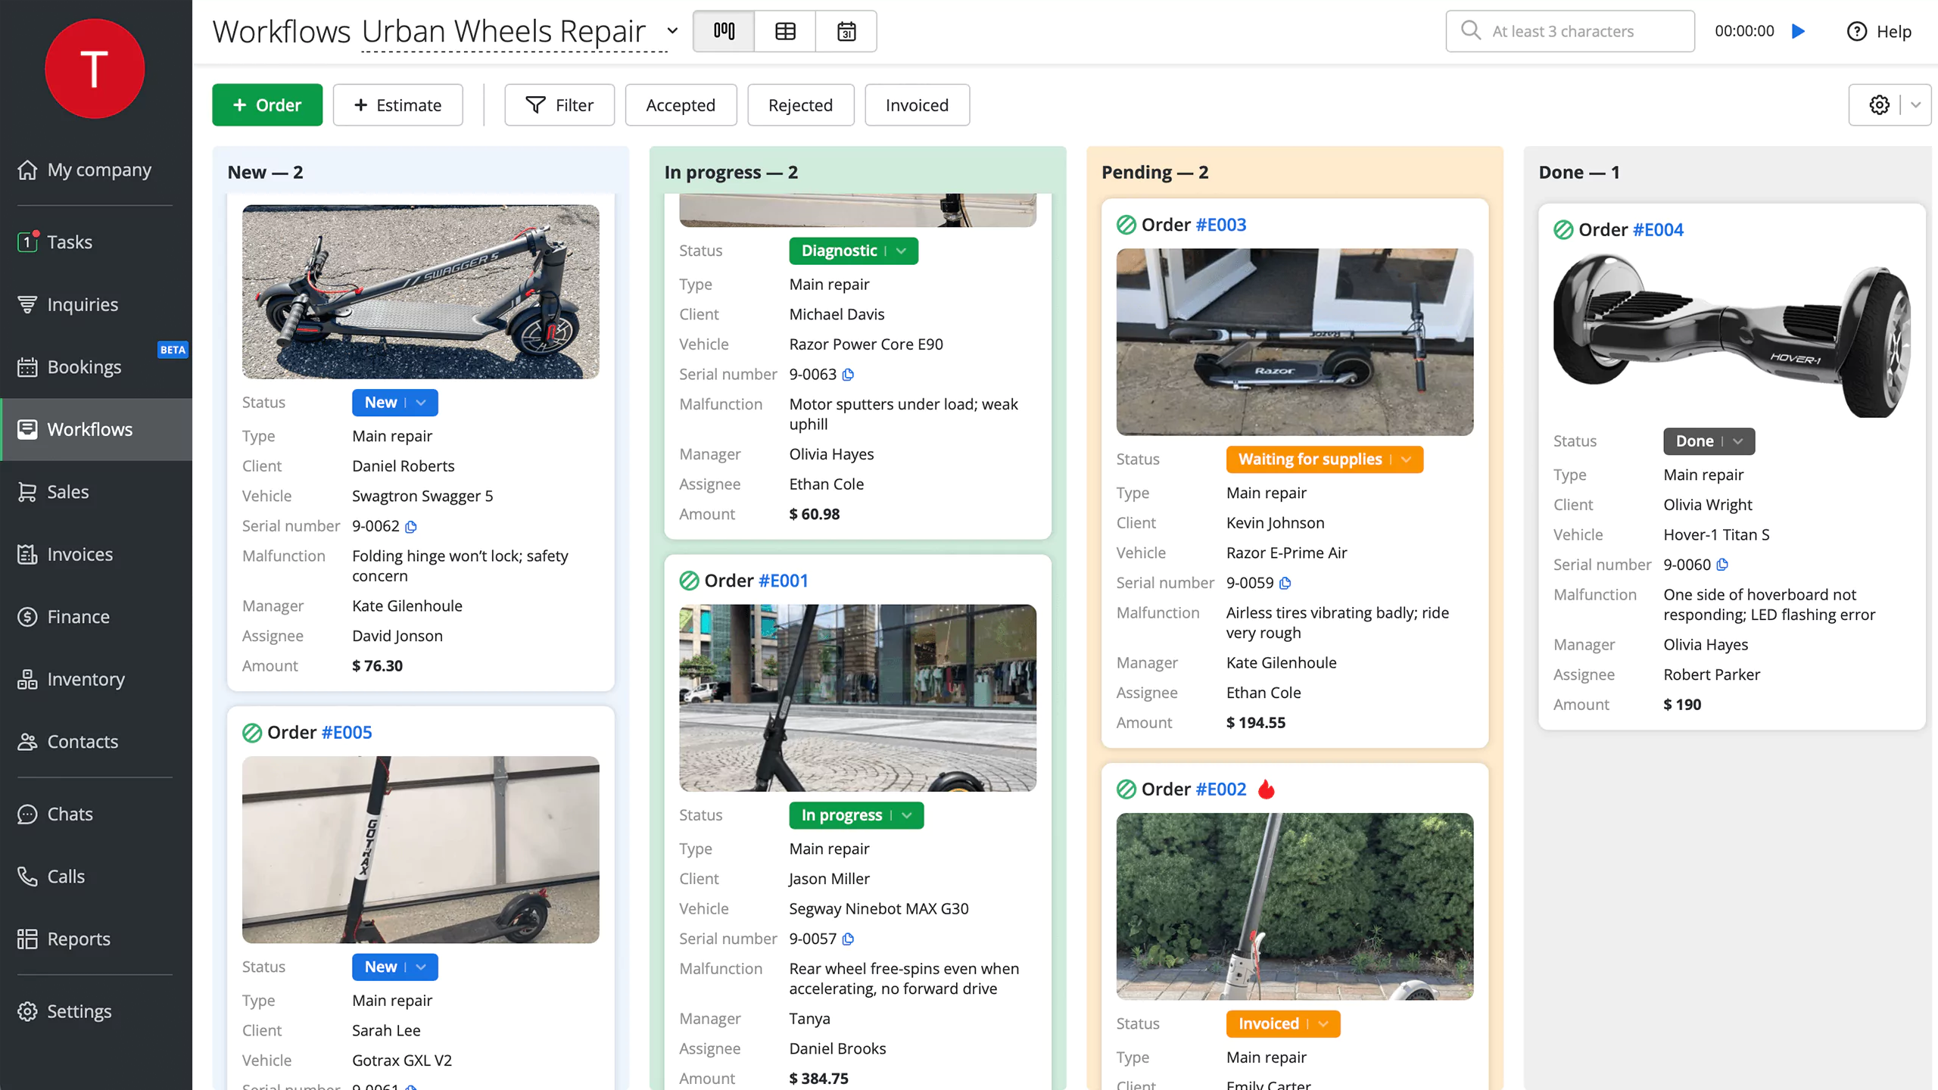Copy serial number 9-0062

(411, 526)
